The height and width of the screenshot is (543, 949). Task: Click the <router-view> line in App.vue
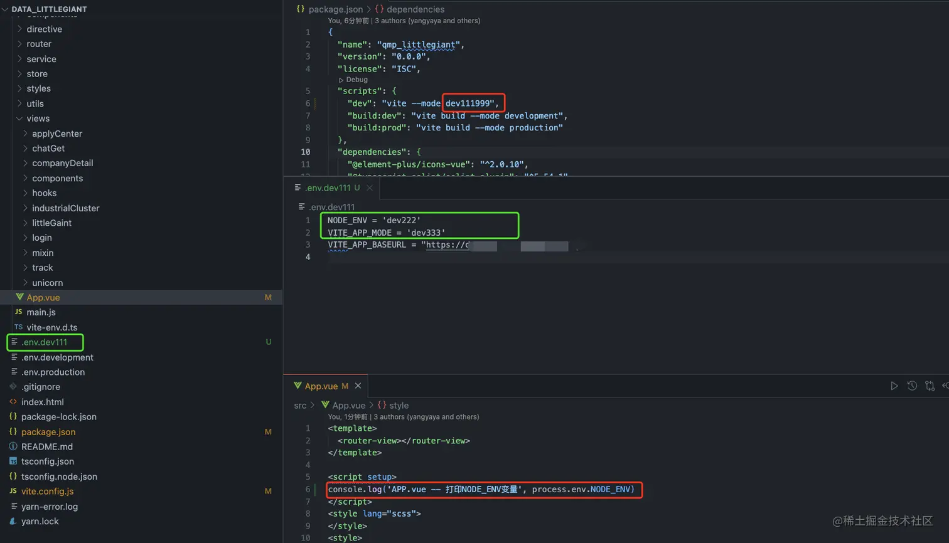404,441
